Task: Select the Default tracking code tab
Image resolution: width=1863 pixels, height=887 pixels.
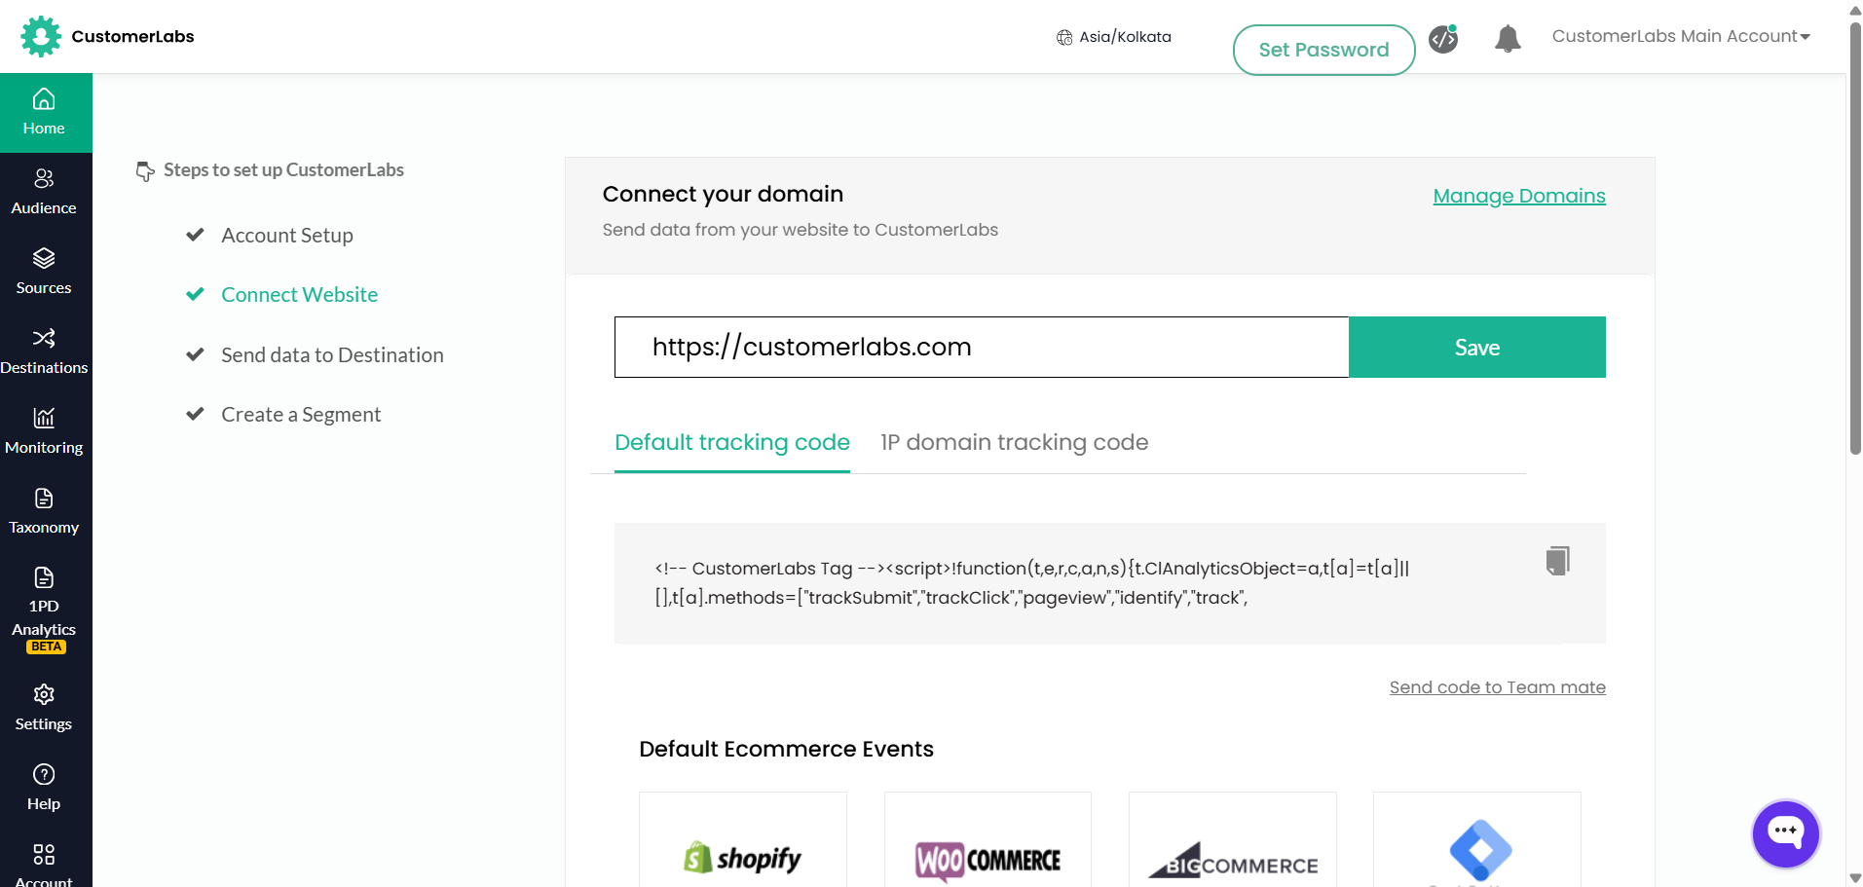Action: tap(730, 442)
